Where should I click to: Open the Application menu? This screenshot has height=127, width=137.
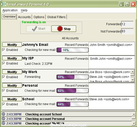(x=10, y=10)
